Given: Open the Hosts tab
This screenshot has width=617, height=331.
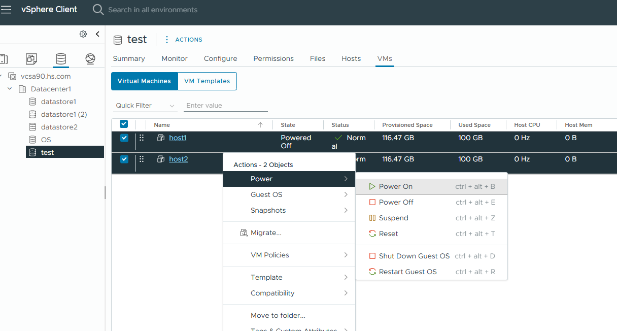Looking at the screenshot, I should (x=351, y=58).
